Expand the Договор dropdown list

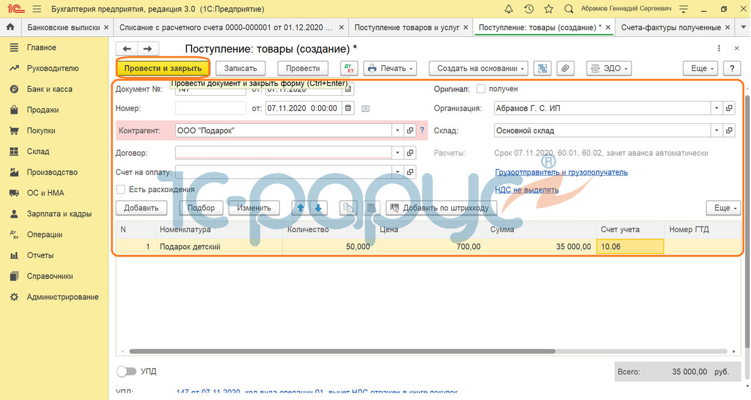coord(398,152)
